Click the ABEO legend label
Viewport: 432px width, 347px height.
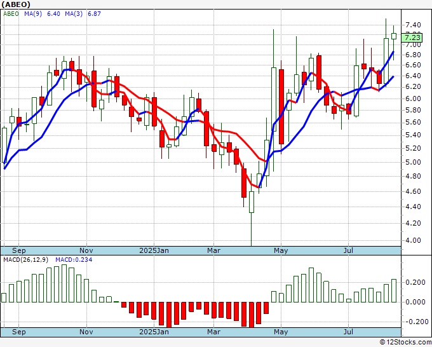click(11, 14)
